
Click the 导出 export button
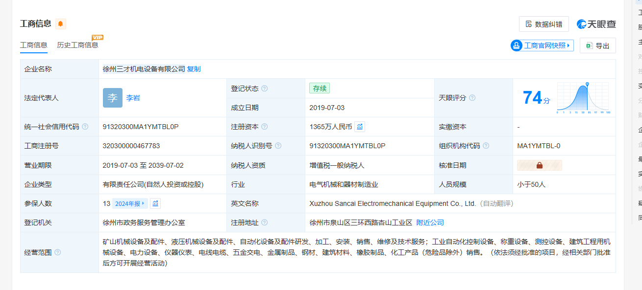click(x=597, y=45)
